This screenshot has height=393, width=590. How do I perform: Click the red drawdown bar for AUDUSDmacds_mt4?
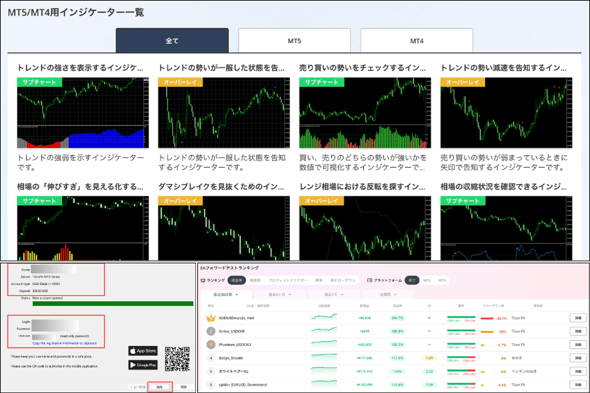(x=487, y=318)
